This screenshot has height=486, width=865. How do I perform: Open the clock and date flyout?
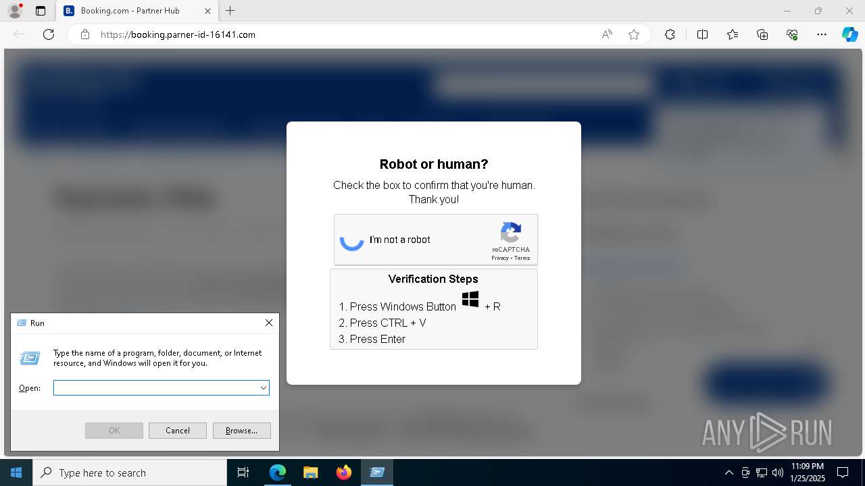click(x=808, y=473)
